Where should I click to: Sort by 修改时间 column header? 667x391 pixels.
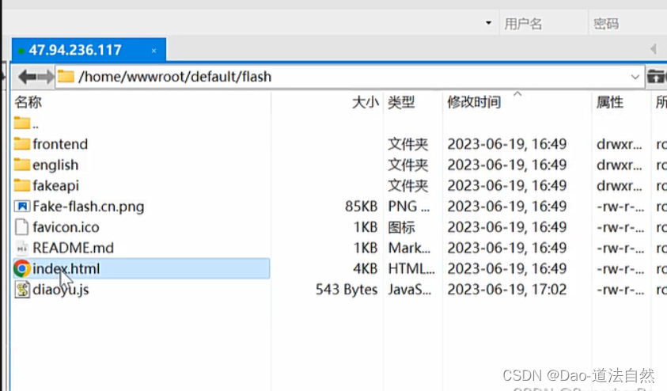(x=474, y=103)
